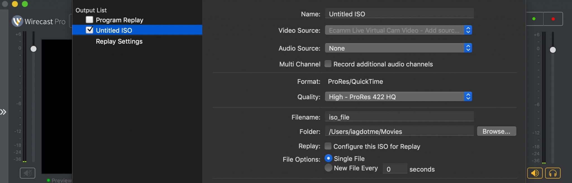The image size is (572, 183).
Task: Uncheck the Untitled ISO checkbox
Action: coord(89,30)
